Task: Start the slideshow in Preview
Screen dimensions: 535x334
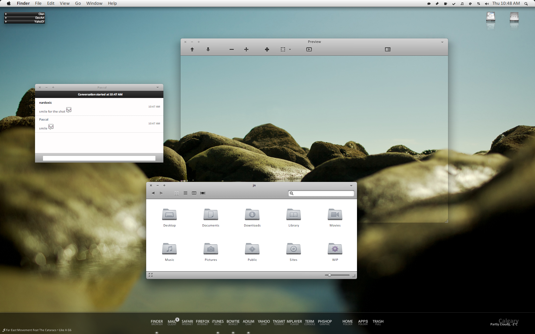Action: [x=309, y=49]
